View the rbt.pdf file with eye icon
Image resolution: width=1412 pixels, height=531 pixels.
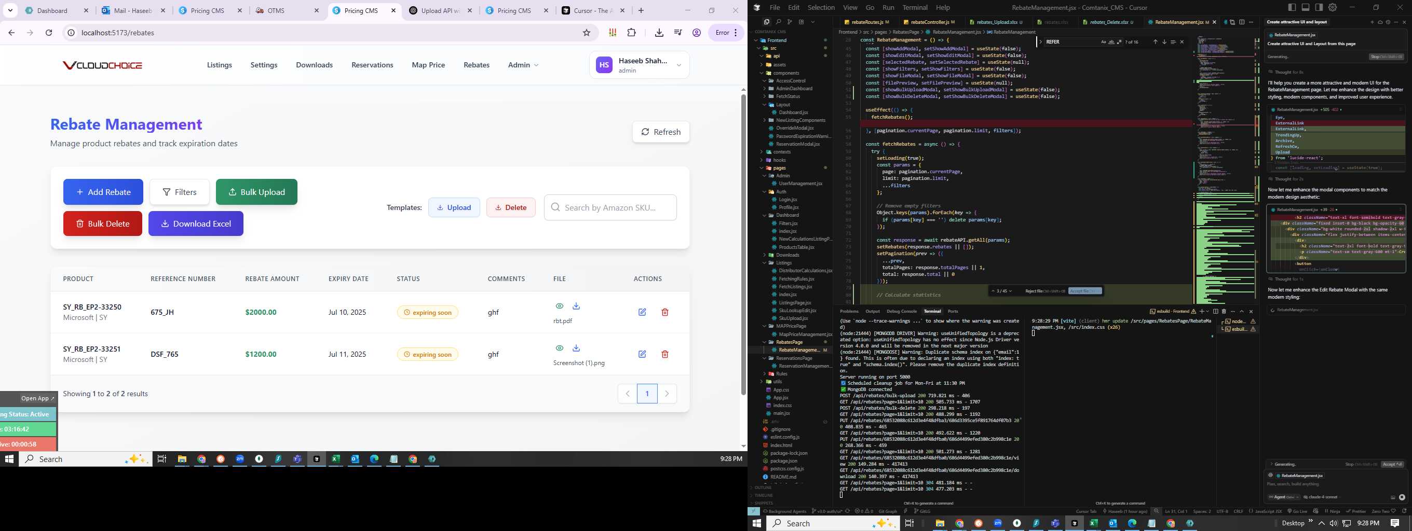coord(559,306)
